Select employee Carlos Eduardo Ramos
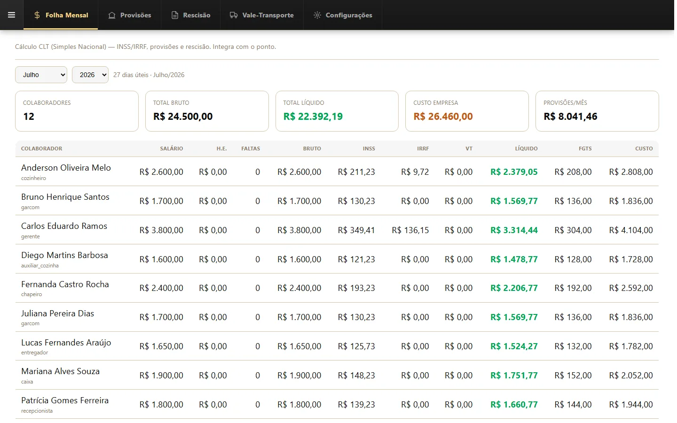 (x=64, y=226)
